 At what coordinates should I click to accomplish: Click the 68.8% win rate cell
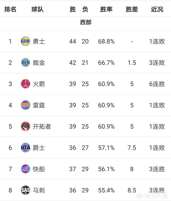106,41
